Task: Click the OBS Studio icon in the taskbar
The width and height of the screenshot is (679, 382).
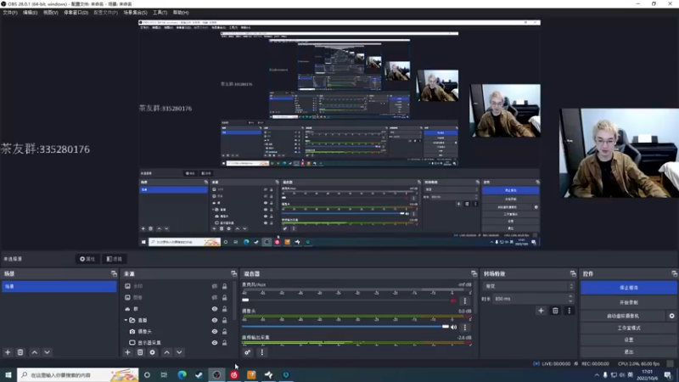Action: tap(216, 374)
